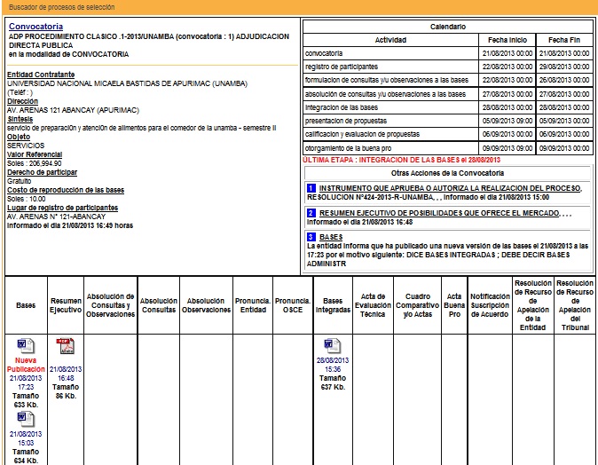The width and height of the screenshot is (598, 465).
Task: Click the ÚLTIMA ETAPA red status text
Action: [401, 160]
